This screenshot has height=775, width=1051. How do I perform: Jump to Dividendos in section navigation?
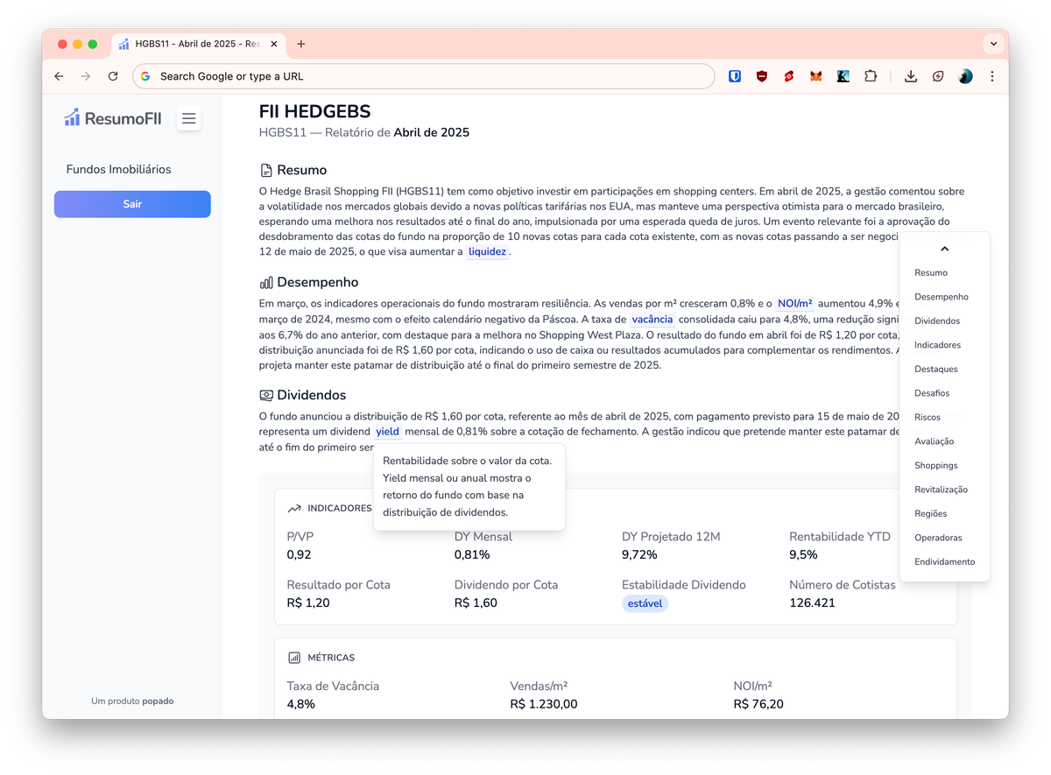[x=937, y=321]
